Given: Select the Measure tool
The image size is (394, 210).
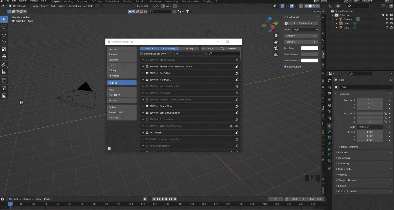Looking at the screenshot, I should click(4, 72).
